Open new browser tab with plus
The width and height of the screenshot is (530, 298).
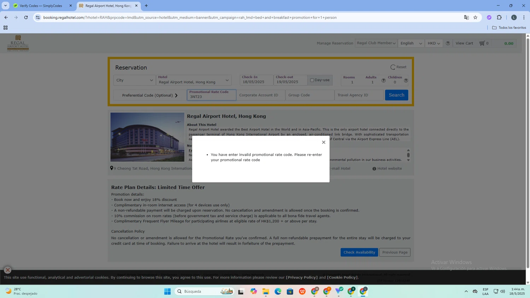coord(146,6)
